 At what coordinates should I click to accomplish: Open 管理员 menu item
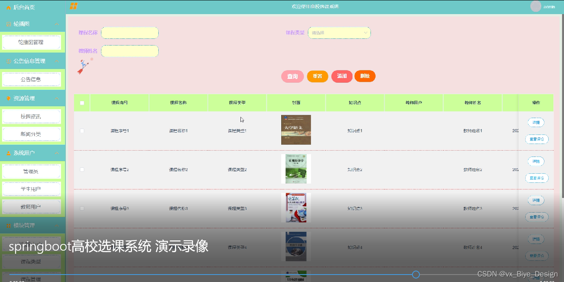coord(31,171)
